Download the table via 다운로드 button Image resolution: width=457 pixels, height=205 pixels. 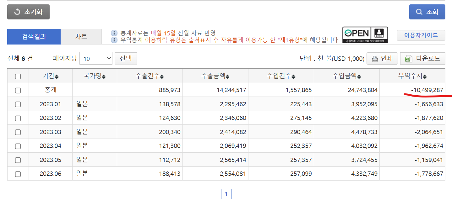click(x=422, y=59)
